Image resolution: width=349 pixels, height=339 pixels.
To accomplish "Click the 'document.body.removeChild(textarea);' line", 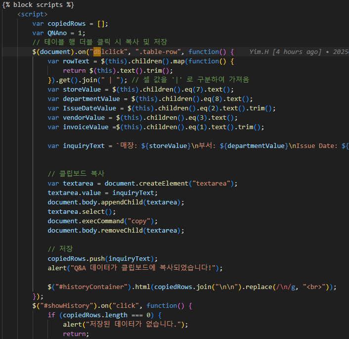I will point(116,231).
